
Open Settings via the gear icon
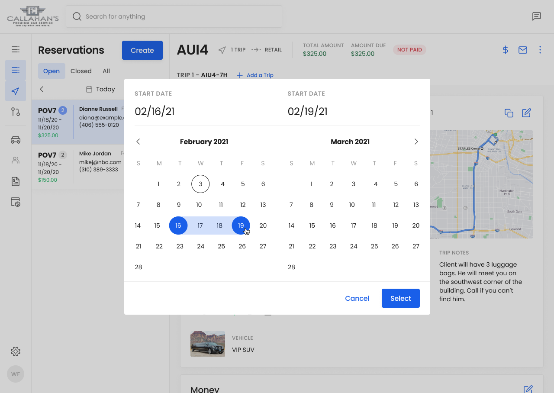point(15,351)
